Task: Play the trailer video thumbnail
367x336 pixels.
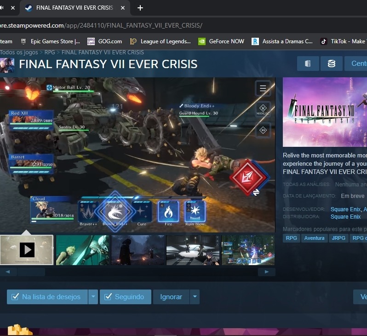Action: coord(27,250)
